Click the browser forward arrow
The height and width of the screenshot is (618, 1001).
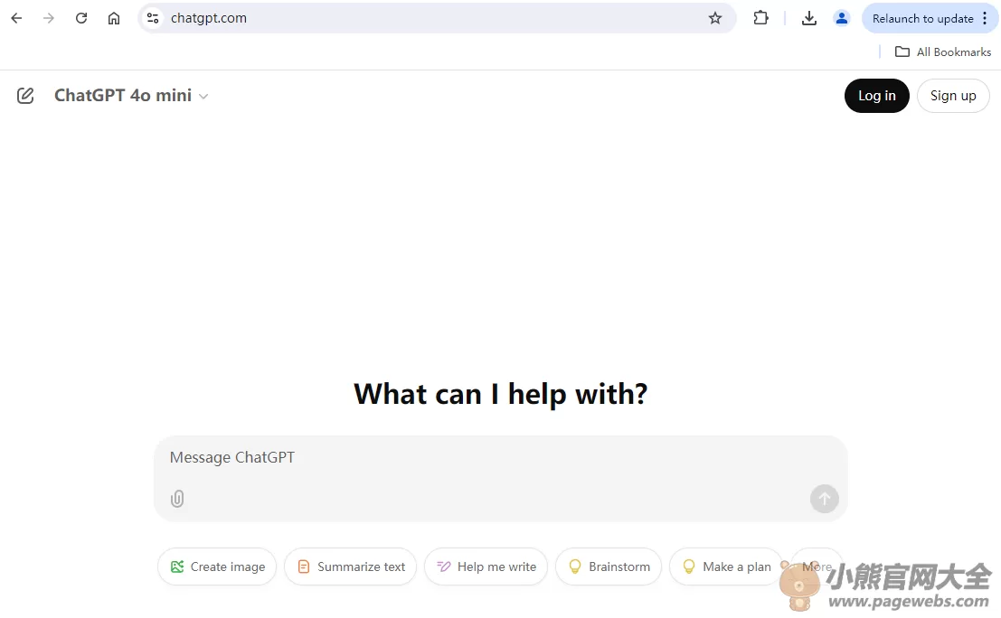(49, 18)
